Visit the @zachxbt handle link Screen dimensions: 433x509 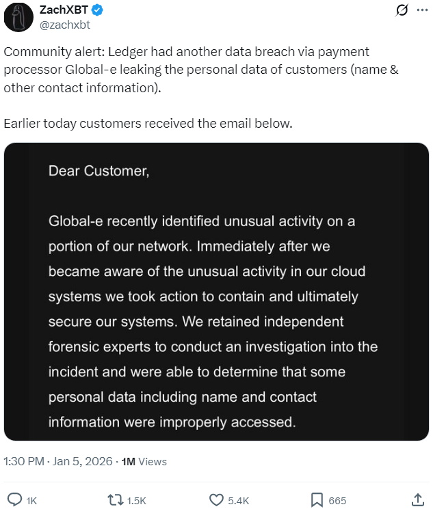click(66, 25)
